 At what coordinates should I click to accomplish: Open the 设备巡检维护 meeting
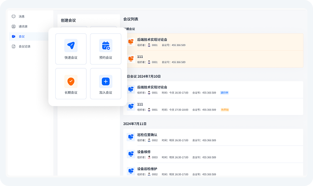tap(213, 169)
